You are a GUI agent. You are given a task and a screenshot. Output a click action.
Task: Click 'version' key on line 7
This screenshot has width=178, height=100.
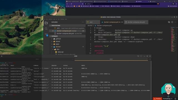tap(98, 46)
